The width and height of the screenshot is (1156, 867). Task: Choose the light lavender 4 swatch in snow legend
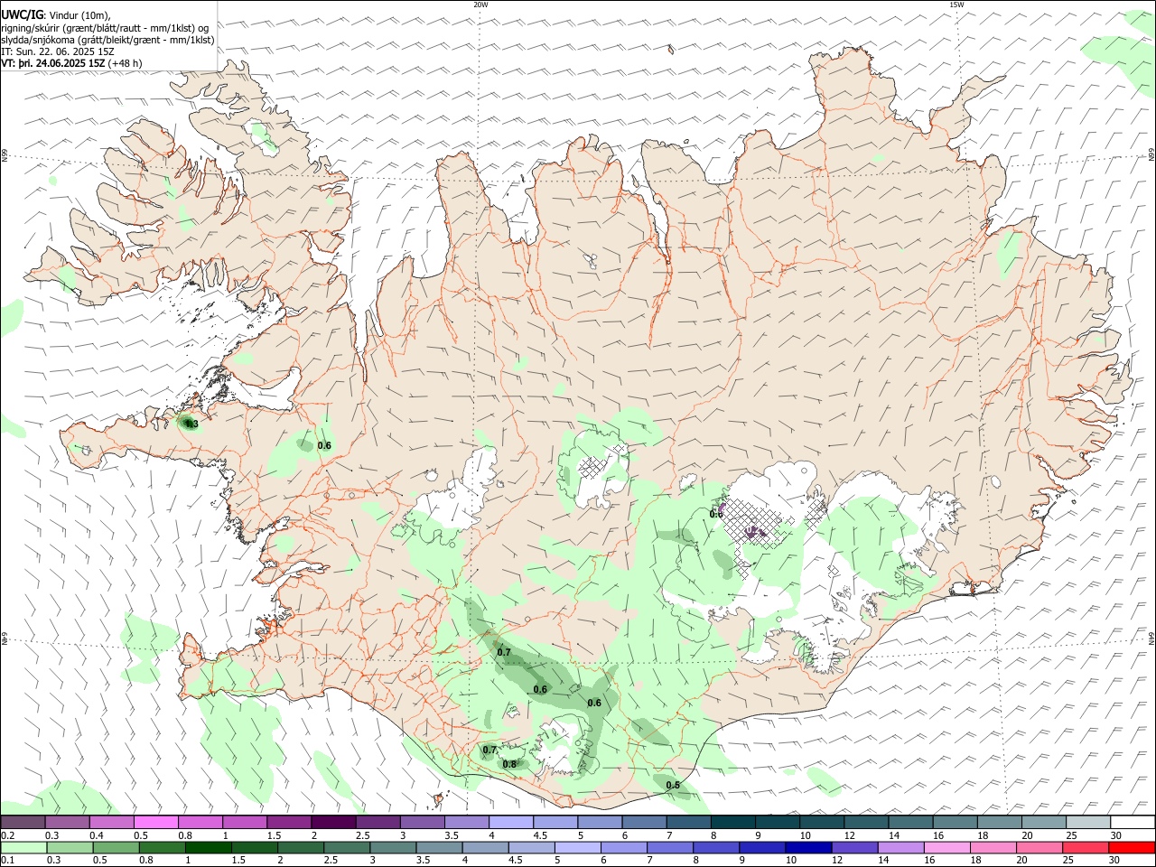point(511,823)
